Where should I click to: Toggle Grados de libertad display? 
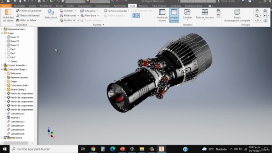(x=28, y=15)
